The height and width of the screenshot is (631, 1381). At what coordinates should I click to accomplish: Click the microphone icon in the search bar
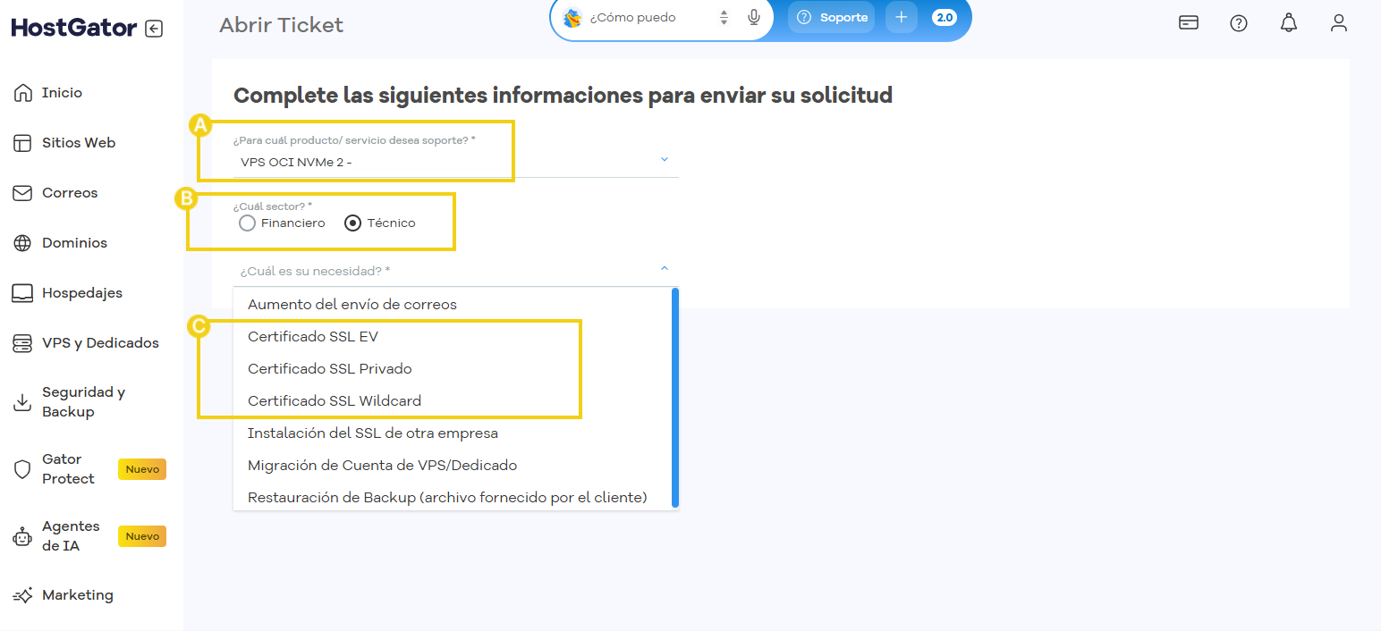click(x=754, y=17)
